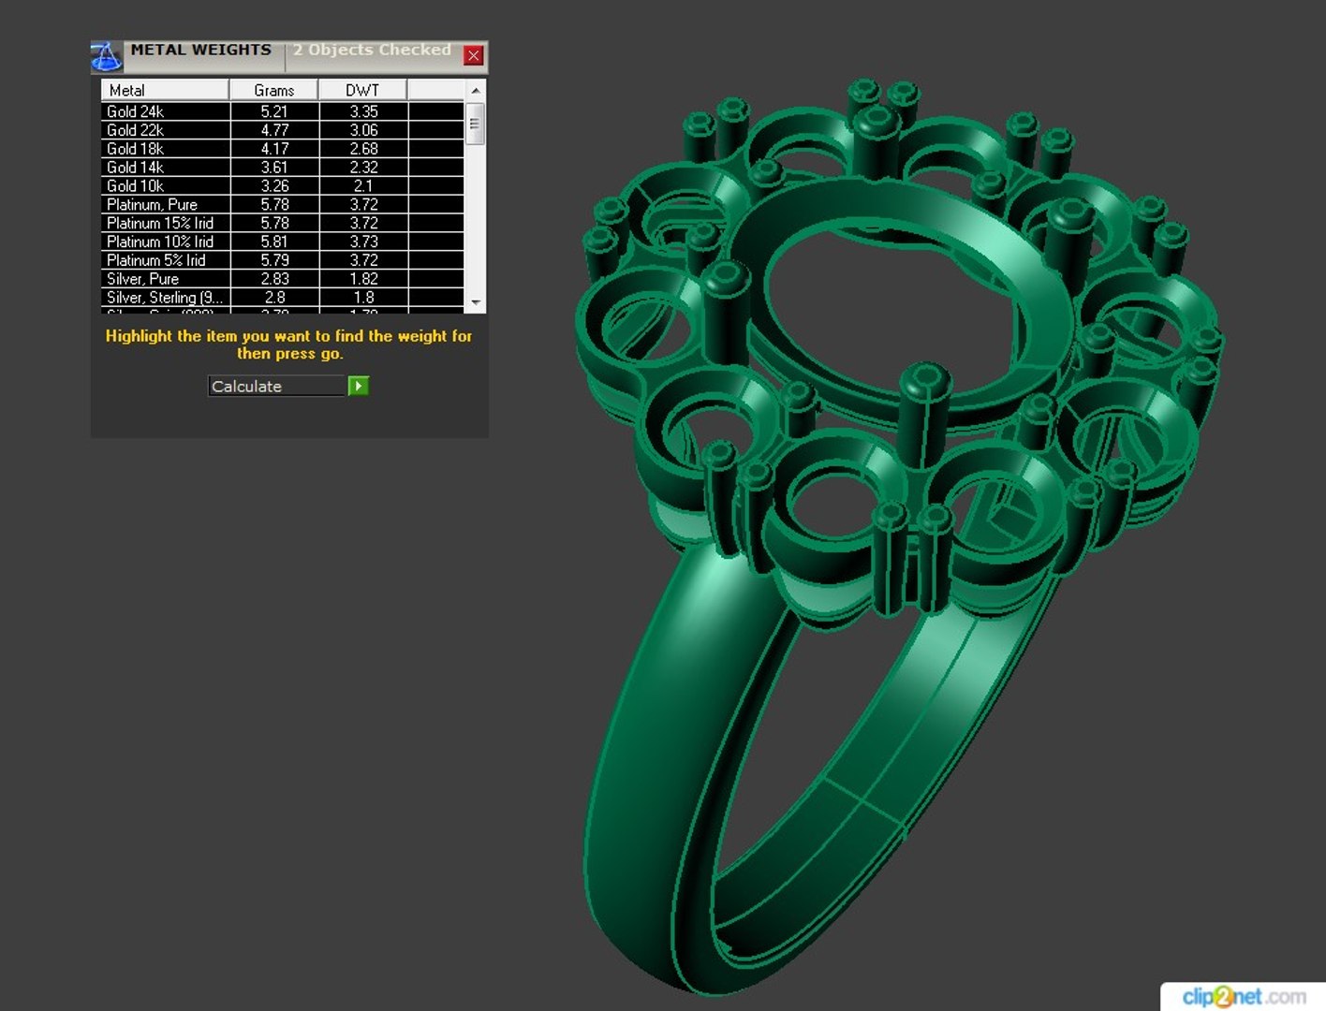The height and width of the screenshot is (1011, 1326).
Task: Click the 1.82 DWT value
Action: coord(364,279)
